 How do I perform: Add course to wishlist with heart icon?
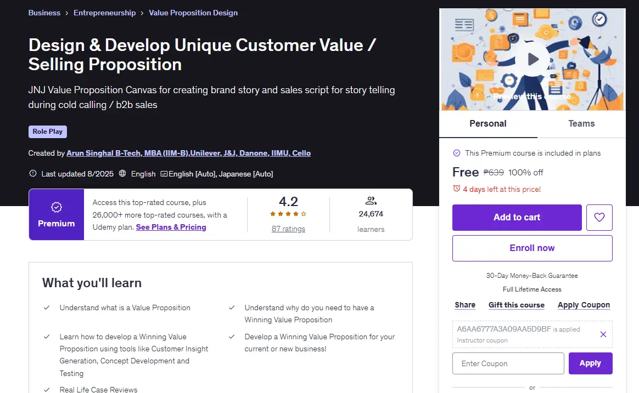coord(599,217)
